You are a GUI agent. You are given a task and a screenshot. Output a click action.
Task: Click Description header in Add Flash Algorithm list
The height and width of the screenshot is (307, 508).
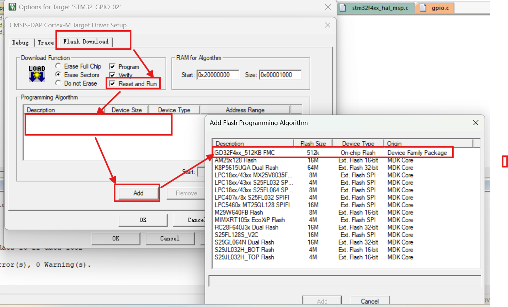[253, 143]
